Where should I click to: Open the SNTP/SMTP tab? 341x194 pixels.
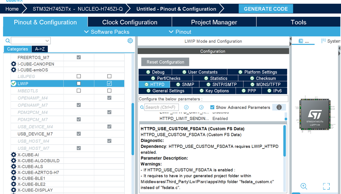(x=221, y=85)
